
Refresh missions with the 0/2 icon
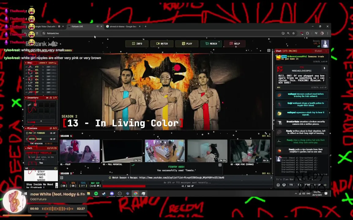(x=51, y=128)
